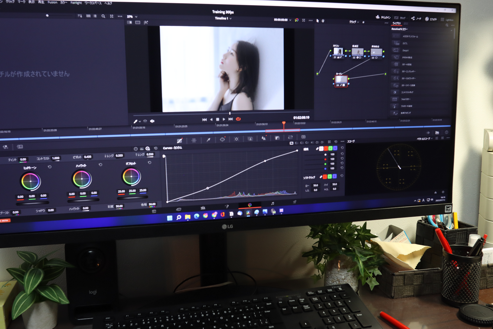Open the ヘルプ menu

point(108,3)
